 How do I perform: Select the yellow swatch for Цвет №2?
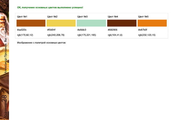61,23
